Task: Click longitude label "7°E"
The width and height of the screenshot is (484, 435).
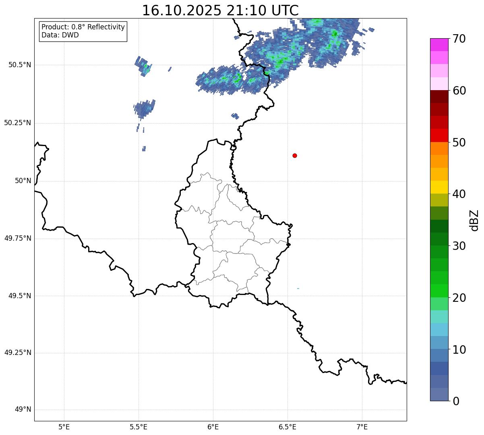Action: (x=362, y=427)
